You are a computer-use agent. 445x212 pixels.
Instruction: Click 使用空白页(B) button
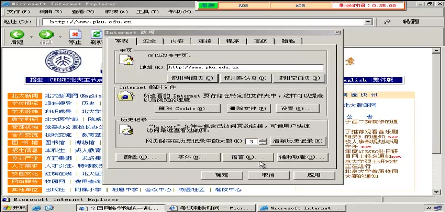(x=299, y=78)
